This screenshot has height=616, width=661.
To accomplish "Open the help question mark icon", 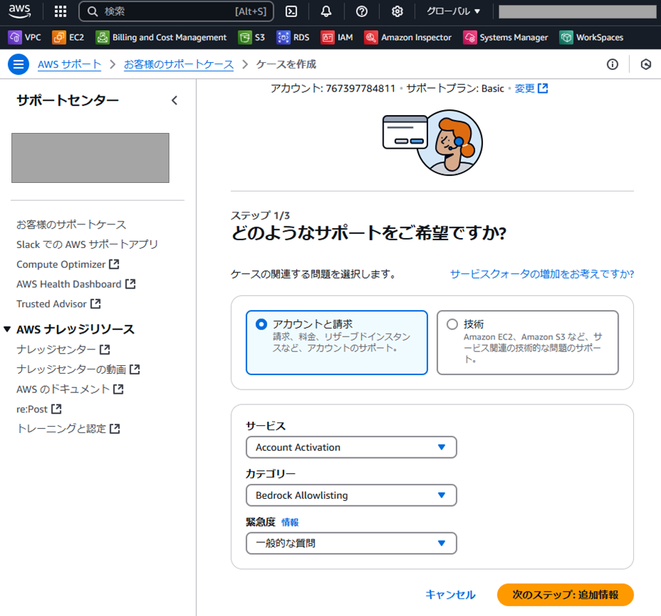I will 362,11.
